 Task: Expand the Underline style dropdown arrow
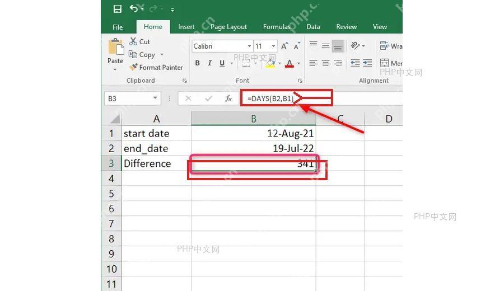coord(231,63)
